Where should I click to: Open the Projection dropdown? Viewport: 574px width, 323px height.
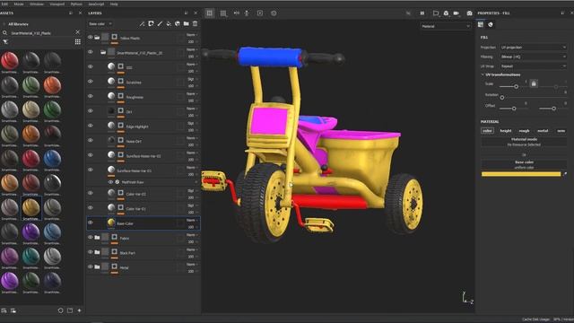click(x=534, y=48)
